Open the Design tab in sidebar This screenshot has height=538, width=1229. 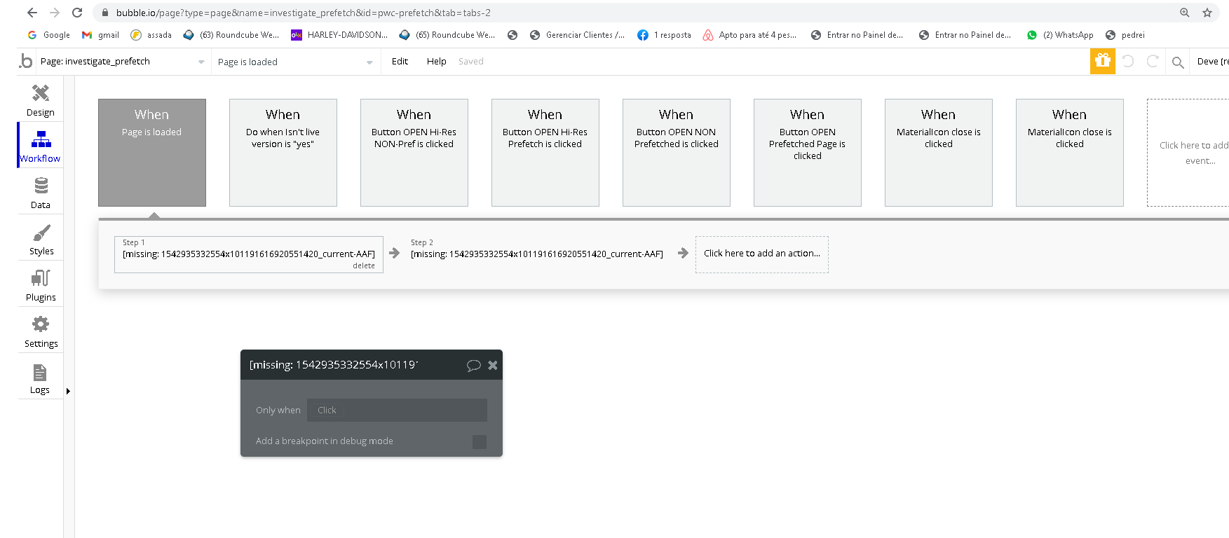pyautogui.click(x=41, y=100)
